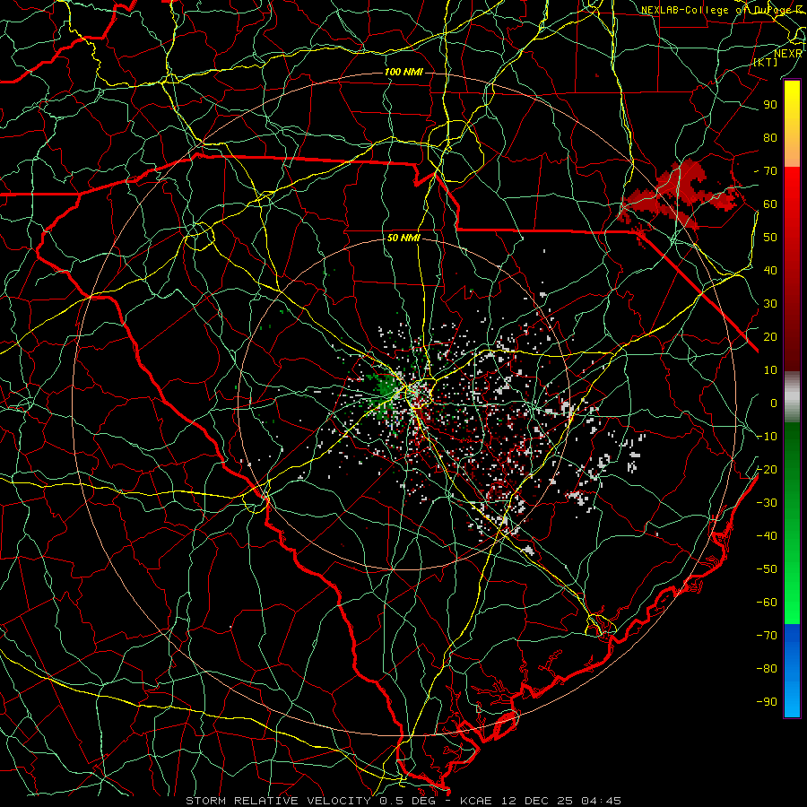Click the blue segment at the bottom of the color bar
The image size is (807, 807).
coord(792,670)
